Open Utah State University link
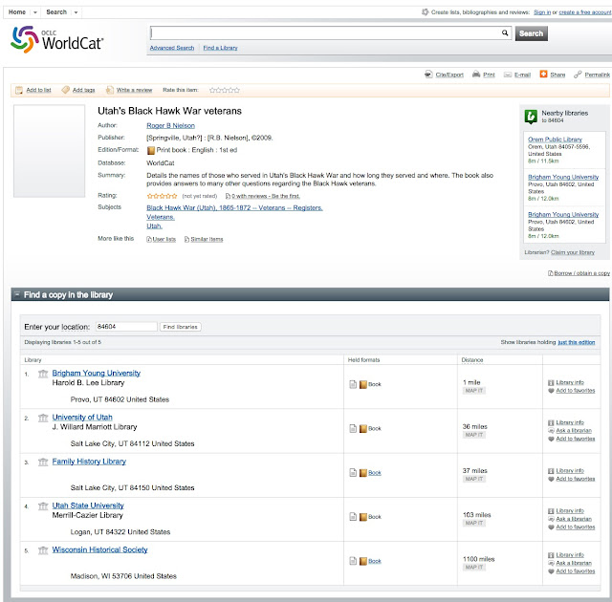Viewport: 612px width, 602px height. click(x=88, y=505)
